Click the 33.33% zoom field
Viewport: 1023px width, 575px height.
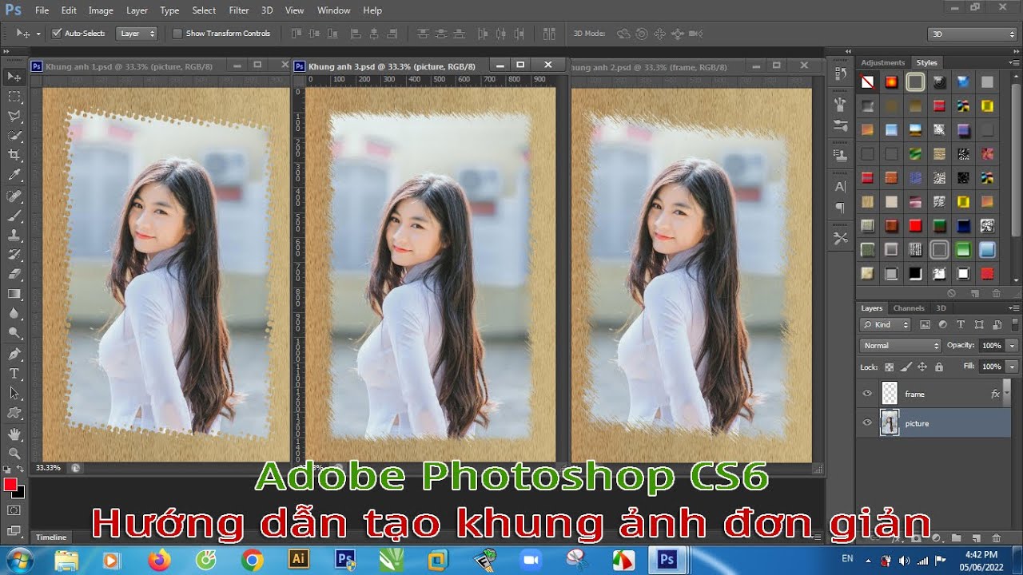[47, 468]
